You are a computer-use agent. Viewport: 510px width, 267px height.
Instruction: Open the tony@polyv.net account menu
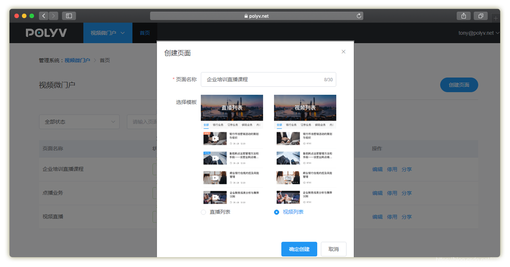(479, 33)
